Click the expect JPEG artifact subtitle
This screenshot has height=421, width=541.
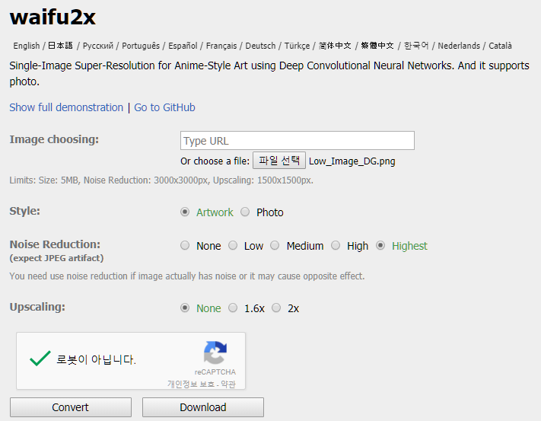tap(56, 258)
